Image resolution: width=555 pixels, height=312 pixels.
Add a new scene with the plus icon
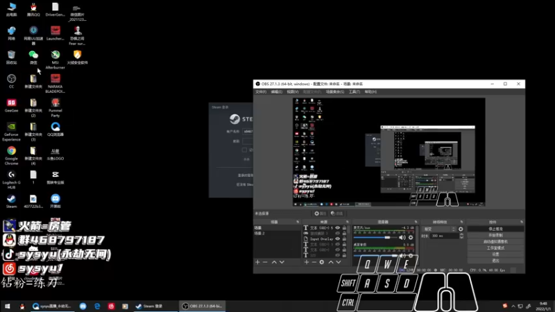(x=257, y=262)
